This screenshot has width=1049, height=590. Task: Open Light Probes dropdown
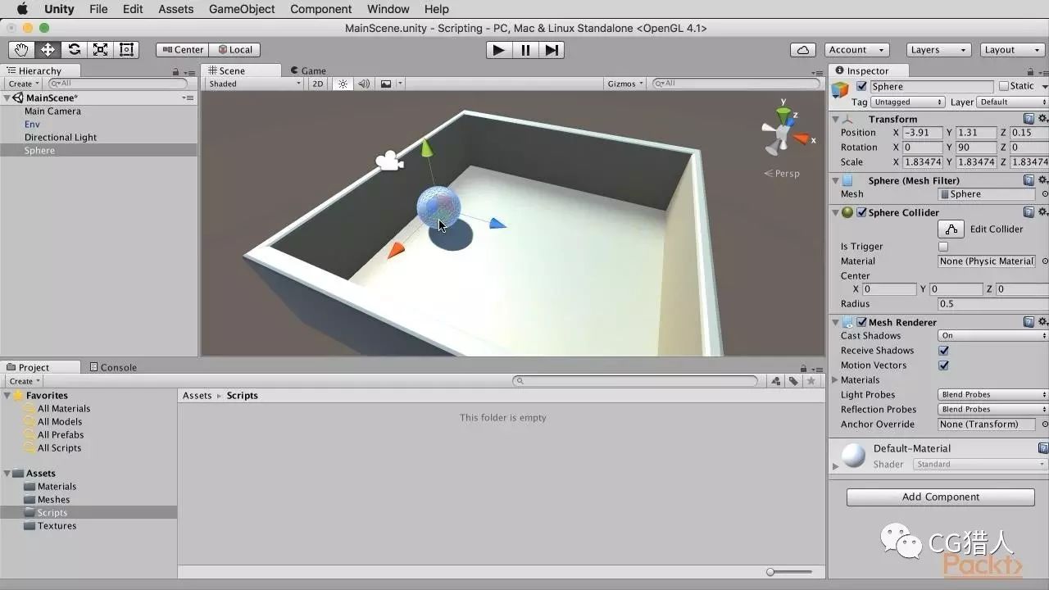(993, 395)
